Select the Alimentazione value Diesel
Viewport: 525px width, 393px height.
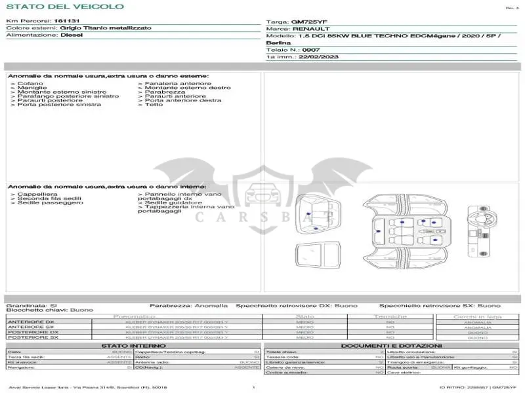pyautogui.click(x=72, y=35)
